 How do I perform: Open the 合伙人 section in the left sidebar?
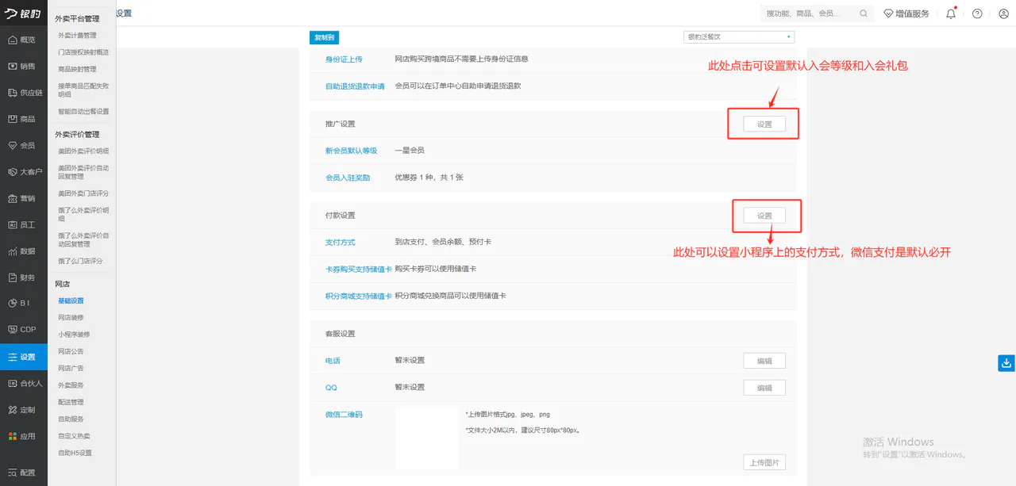pos(23,383)
